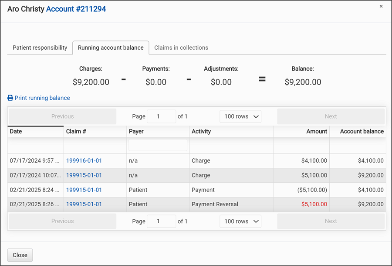The image size is (392, 266).
Task: Open claim link in the Payment Reversal row
Action: (84, 204)
